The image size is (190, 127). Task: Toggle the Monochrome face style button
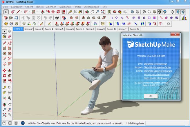[x=164, y=12]
